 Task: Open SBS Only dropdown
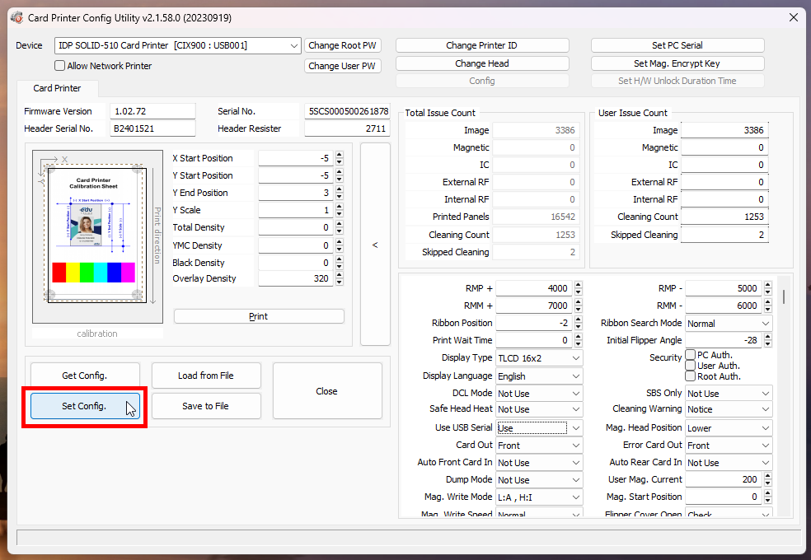[x=729, y=394]
